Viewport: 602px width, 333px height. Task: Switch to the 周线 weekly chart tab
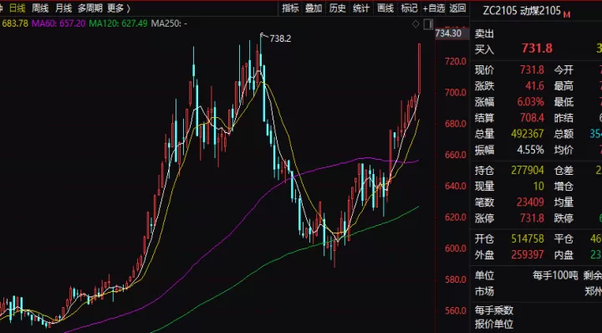click(40, 8)
